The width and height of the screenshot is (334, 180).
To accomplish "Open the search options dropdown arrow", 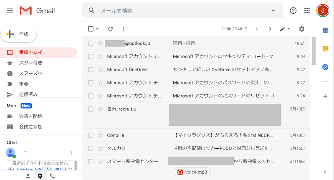I will [x=273, y=10].
